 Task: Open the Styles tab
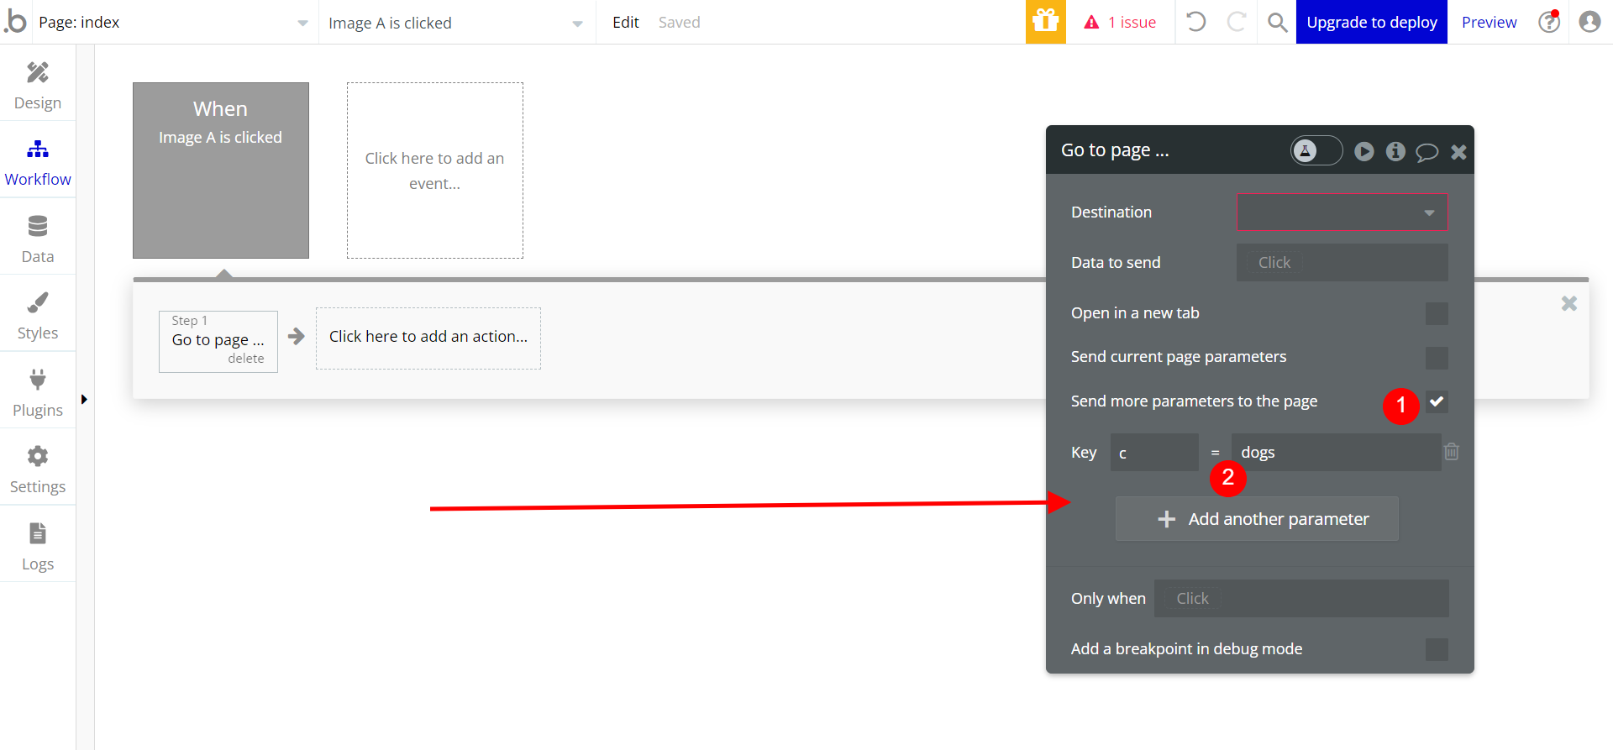(38, 317)
